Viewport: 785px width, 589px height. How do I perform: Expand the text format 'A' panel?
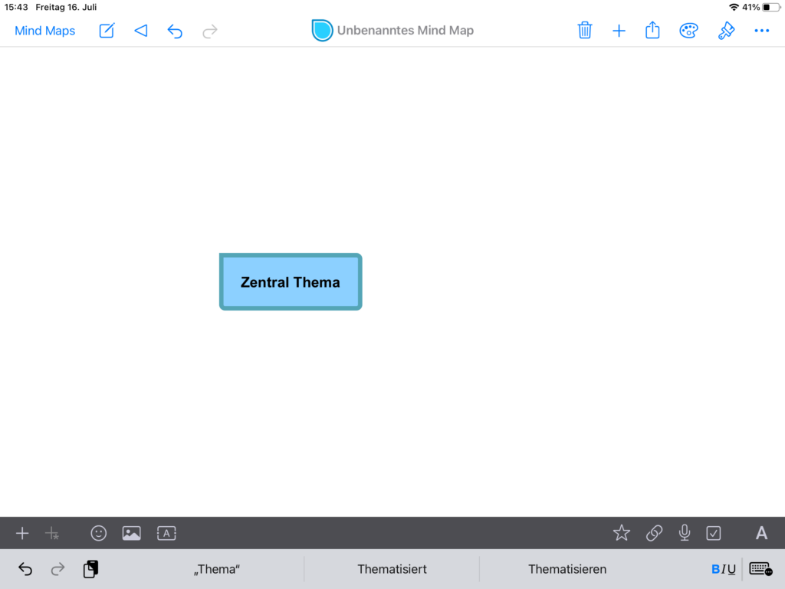761,533
